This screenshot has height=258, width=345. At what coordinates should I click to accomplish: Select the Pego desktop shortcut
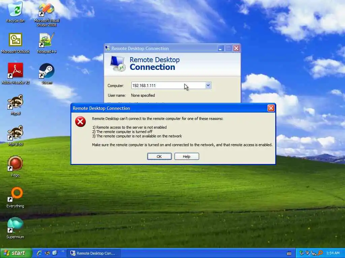pyautogui.click(x=15, y=166)
